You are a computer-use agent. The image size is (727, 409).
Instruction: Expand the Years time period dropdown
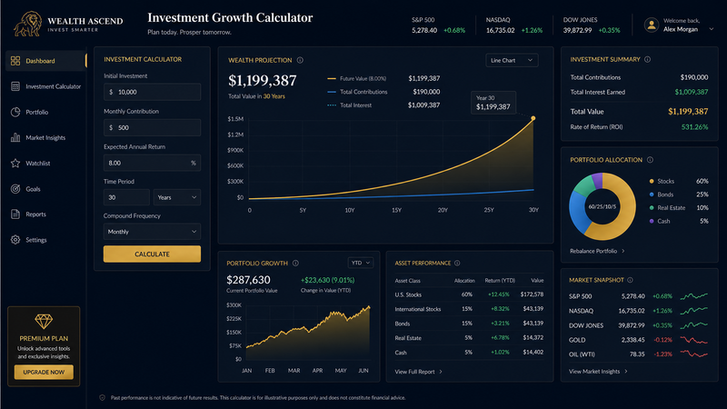tap(177, 197)
